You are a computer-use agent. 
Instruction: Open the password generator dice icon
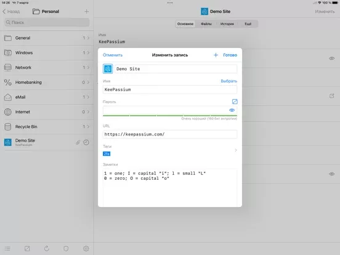pos(235,102)
